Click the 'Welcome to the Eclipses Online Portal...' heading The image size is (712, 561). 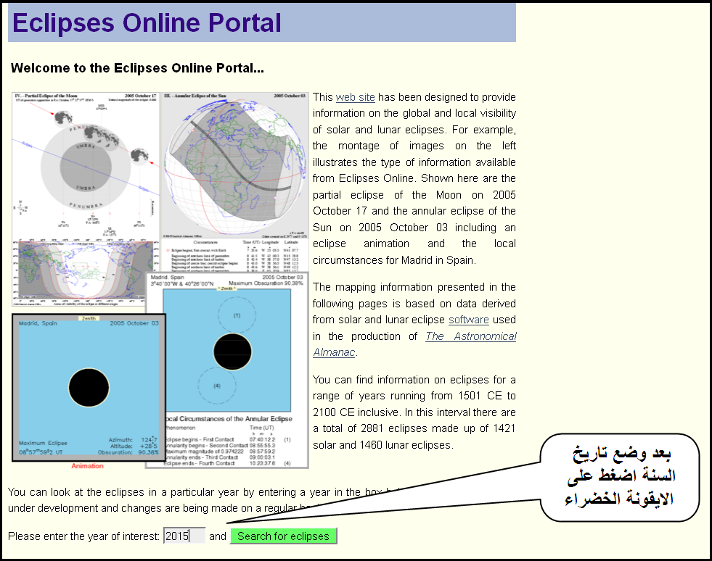[137, 68]
